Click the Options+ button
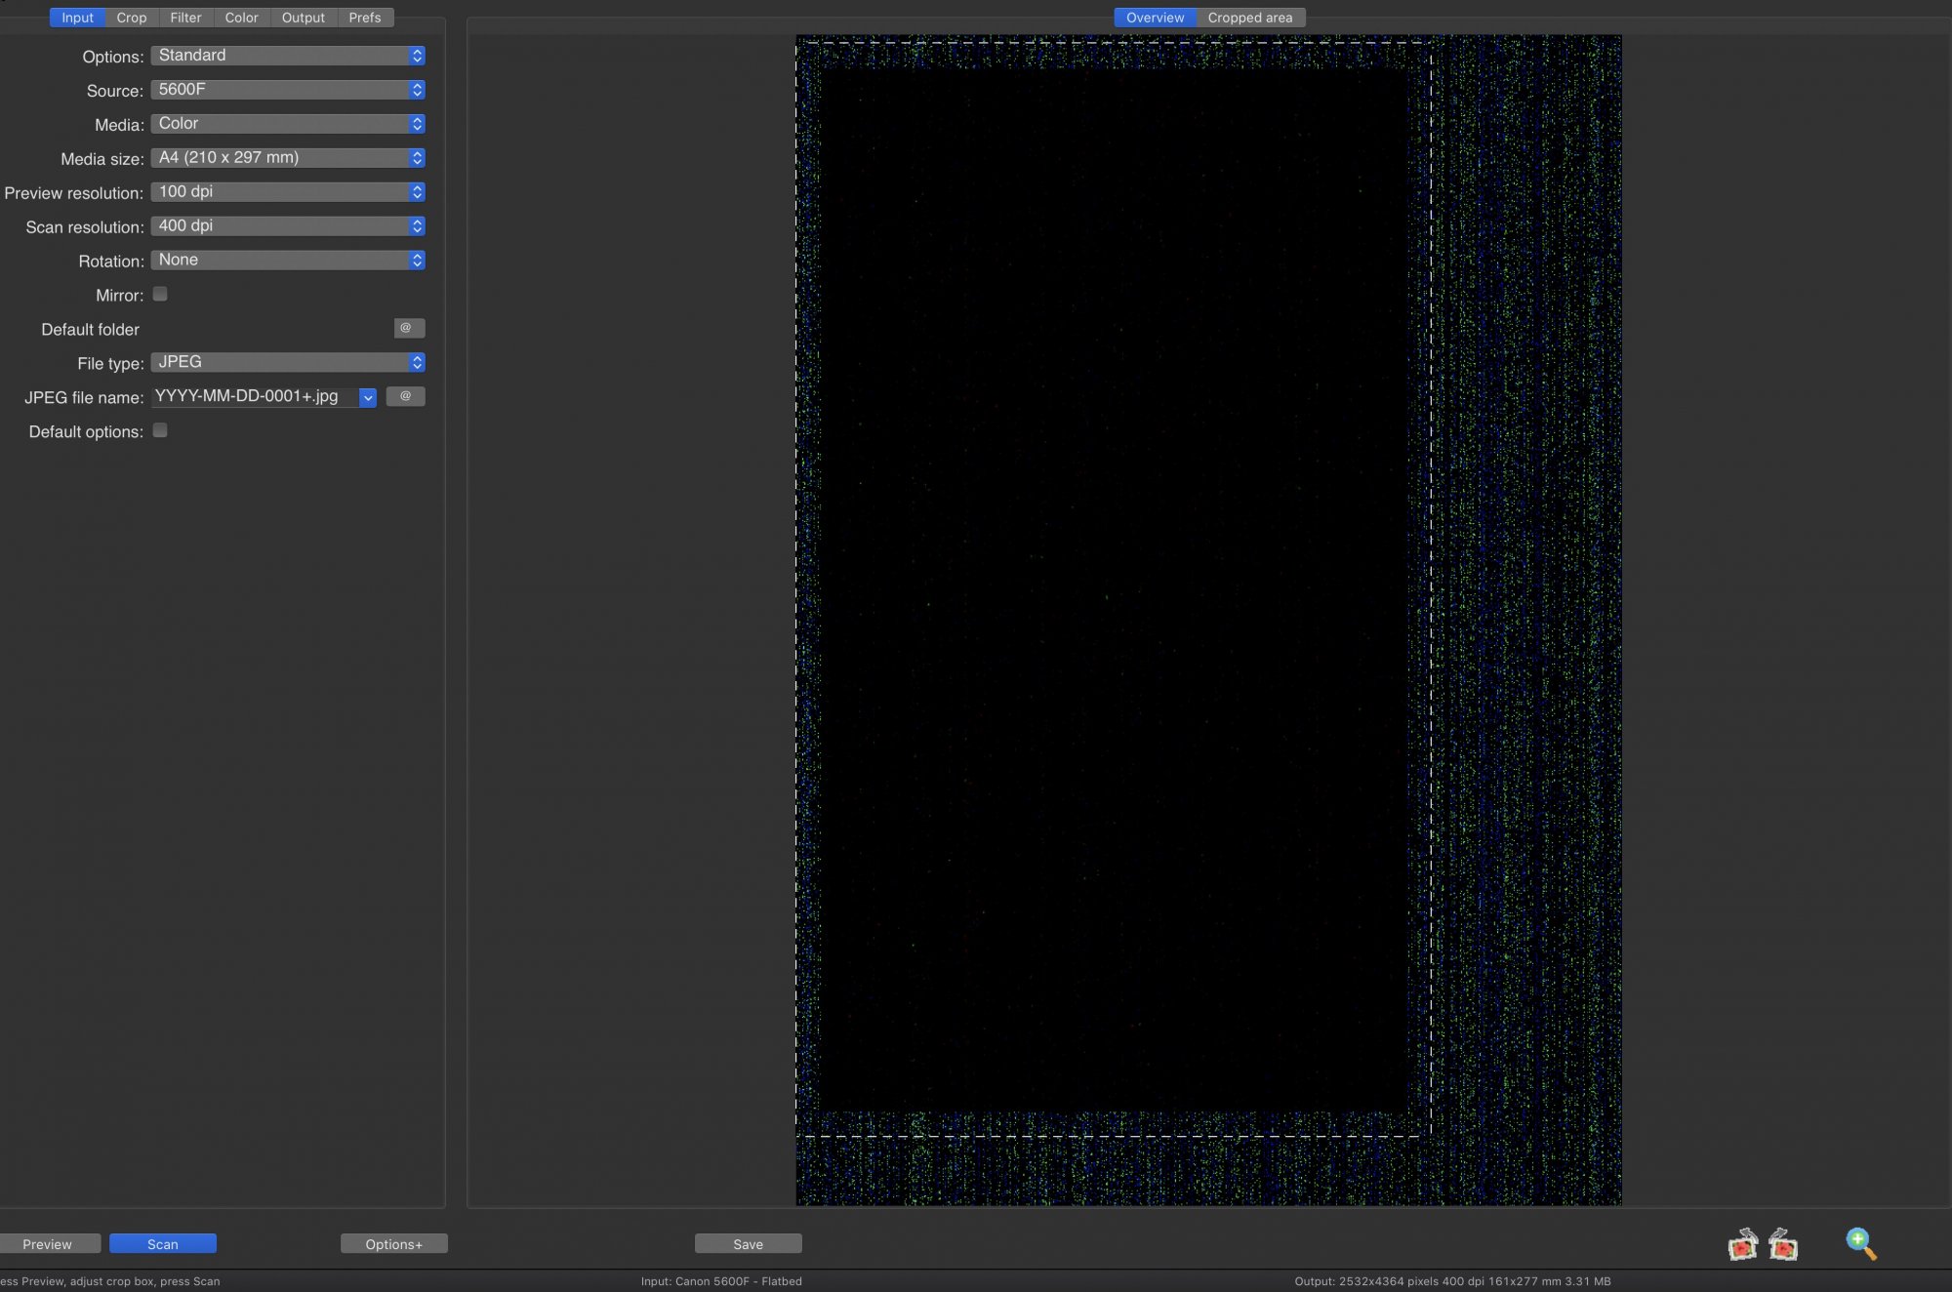Screen dimensions: 1952x1292 click(393, 1244)
